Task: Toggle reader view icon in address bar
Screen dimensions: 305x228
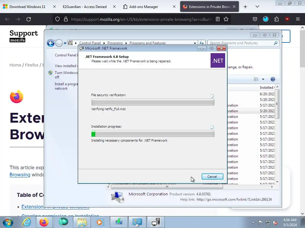Action: [x=218, y=19]
